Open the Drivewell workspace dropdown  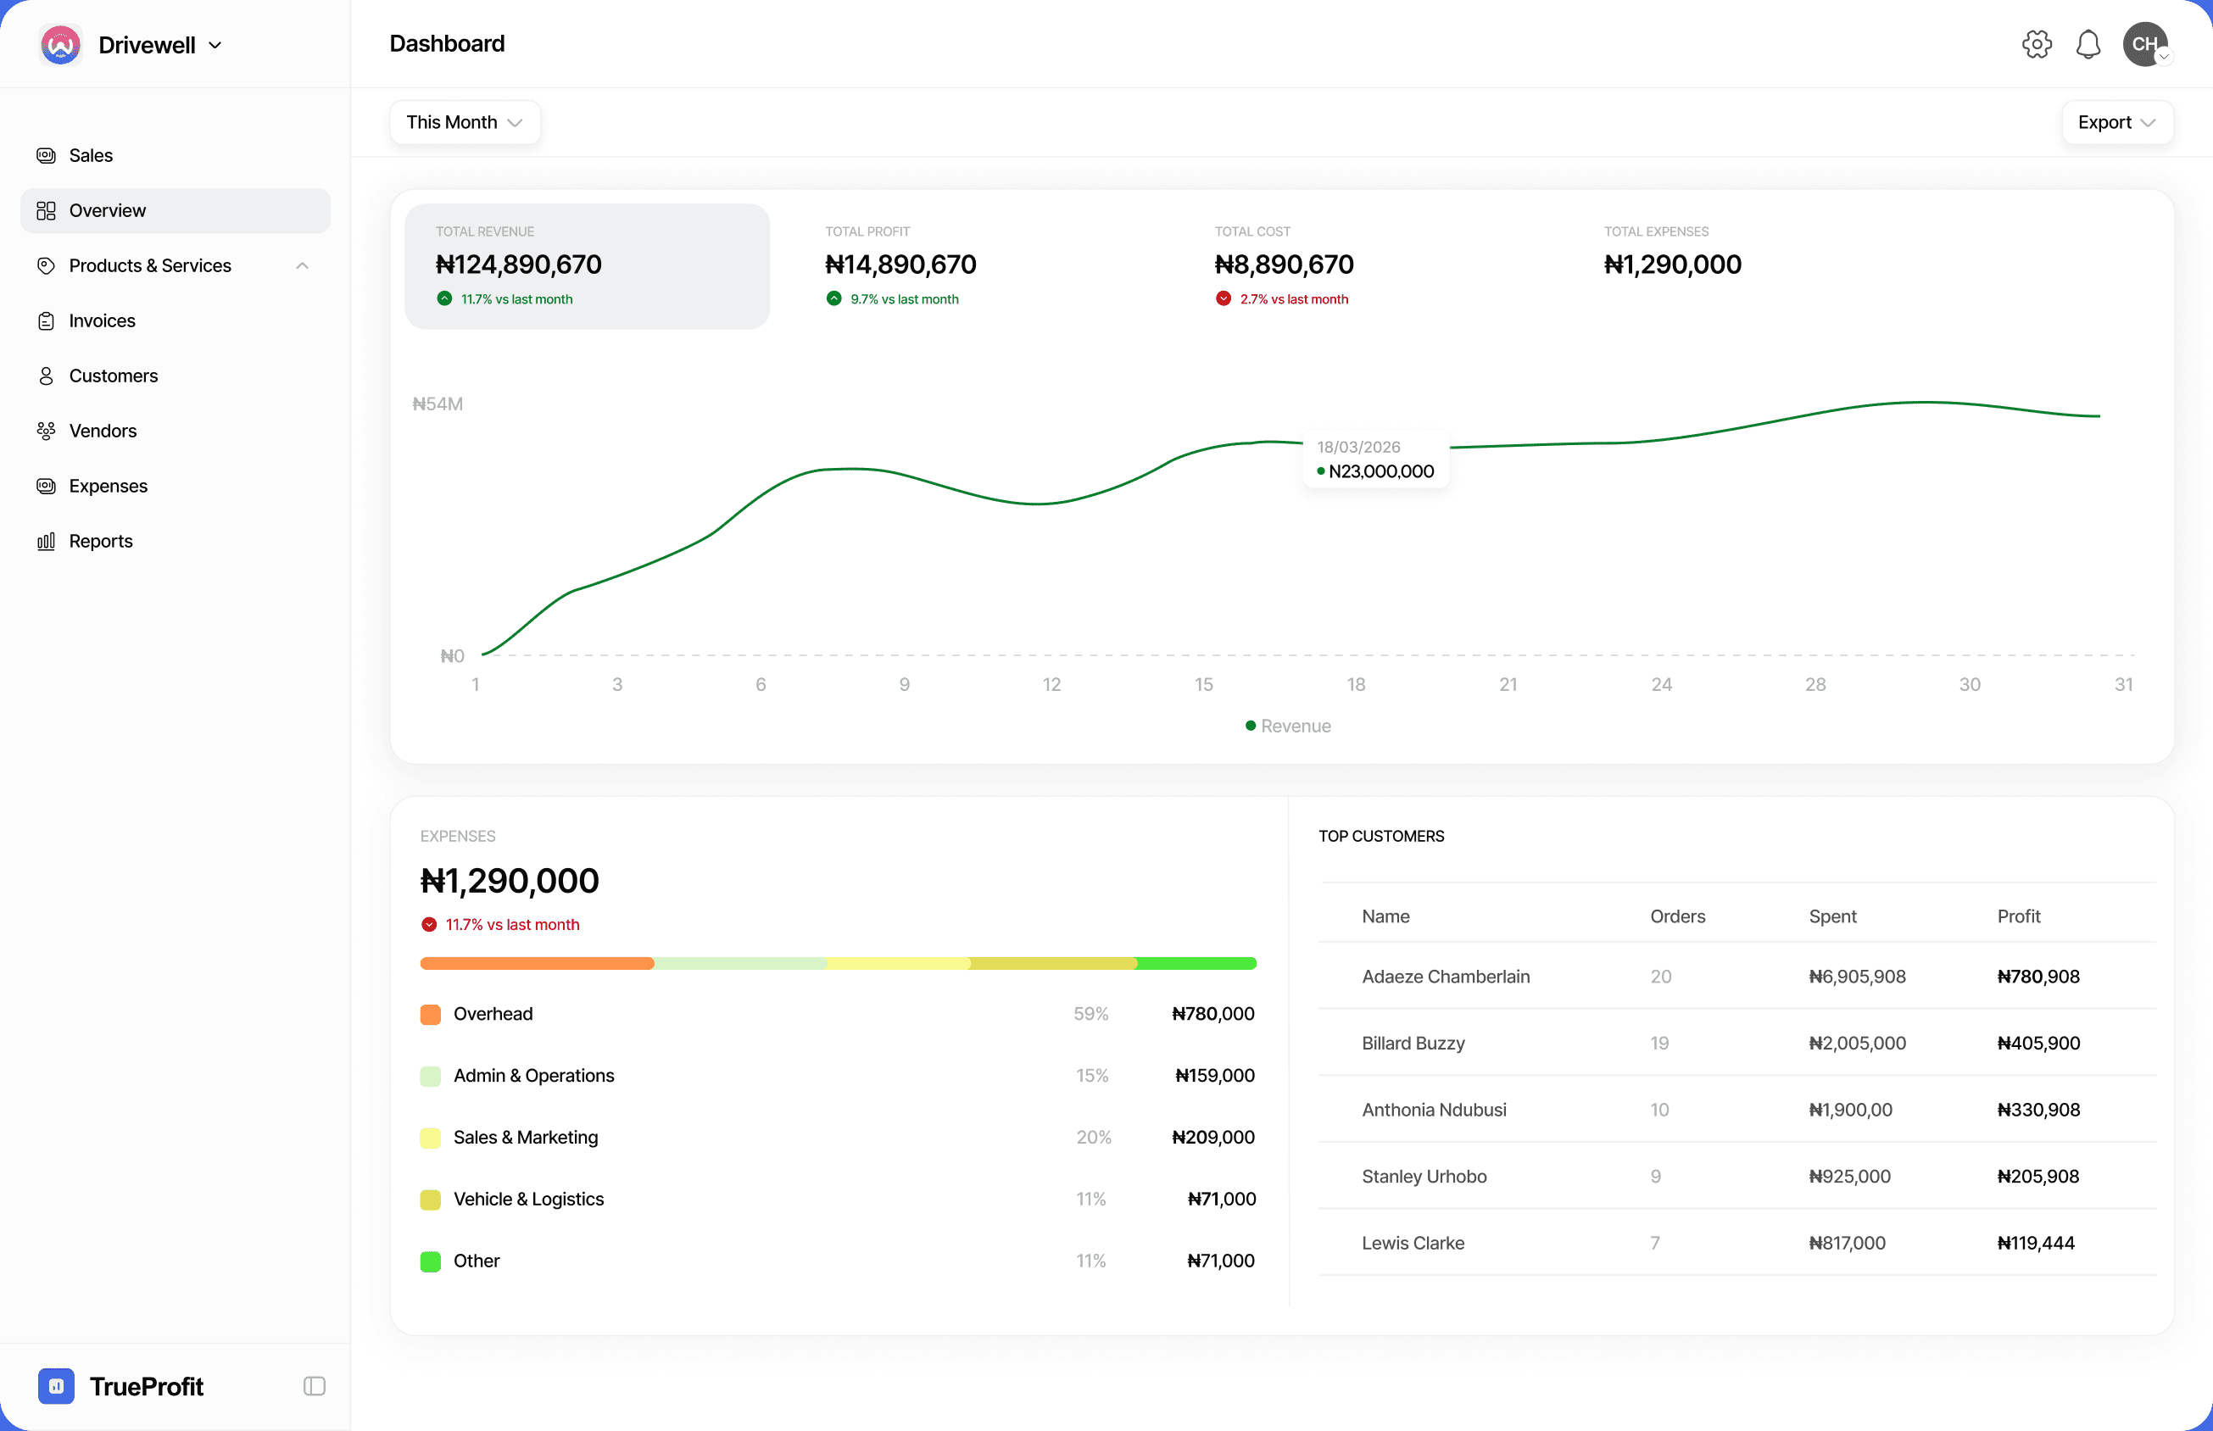click(160, 45)
